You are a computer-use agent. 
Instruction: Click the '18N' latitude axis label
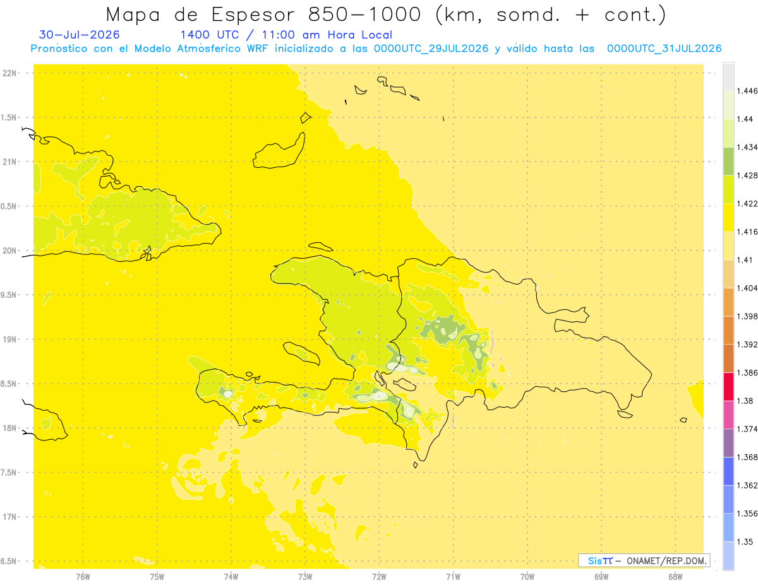(x=9, y=428)
